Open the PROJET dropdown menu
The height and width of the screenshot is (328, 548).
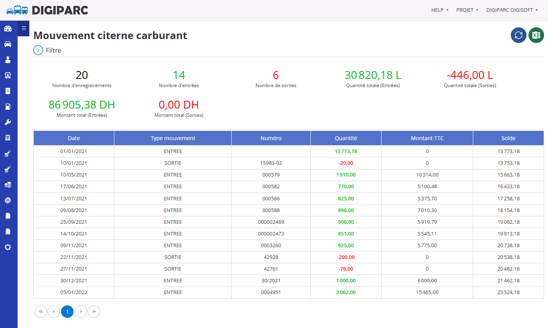coord(467,10)
